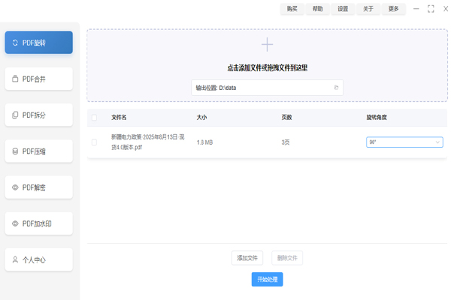Click the 文件名 column header
The height and width of the screenshot is (300, 451).
119,118
